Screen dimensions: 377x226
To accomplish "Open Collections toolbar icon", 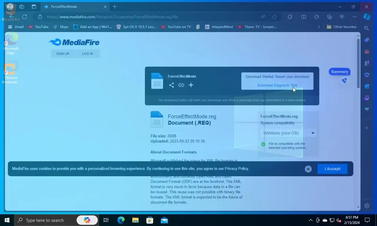I will (329, 17).
